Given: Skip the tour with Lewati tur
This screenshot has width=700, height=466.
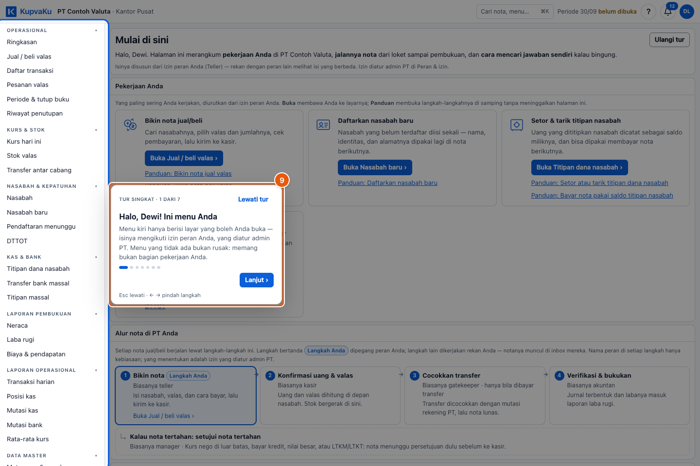Looking at the screenshot, I should tap(253, 200).
